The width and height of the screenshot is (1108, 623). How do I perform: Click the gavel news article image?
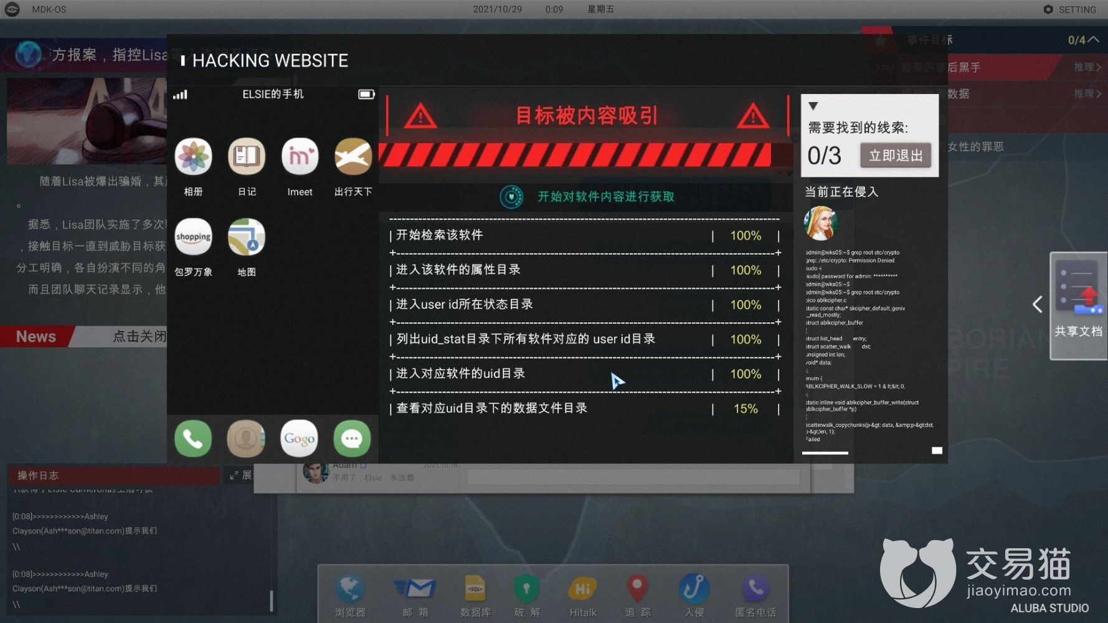point(86,121)
